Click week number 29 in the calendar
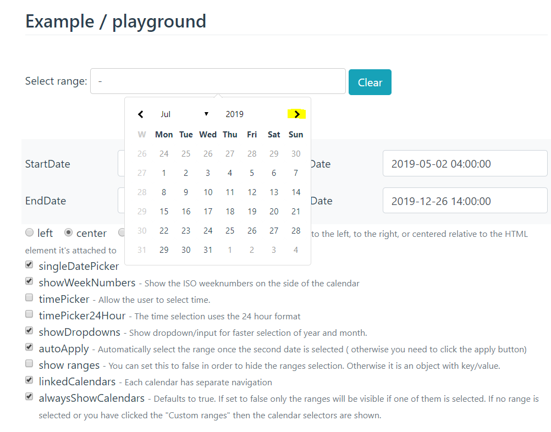Viewport: 551px width, 432px height. (142, 211)
